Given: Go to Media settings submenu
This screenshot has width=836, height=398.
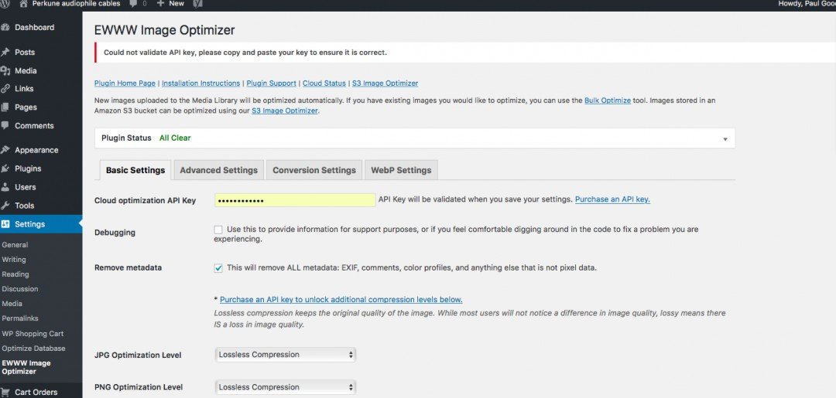Looking at the screenshot, I should coord(12,304).
